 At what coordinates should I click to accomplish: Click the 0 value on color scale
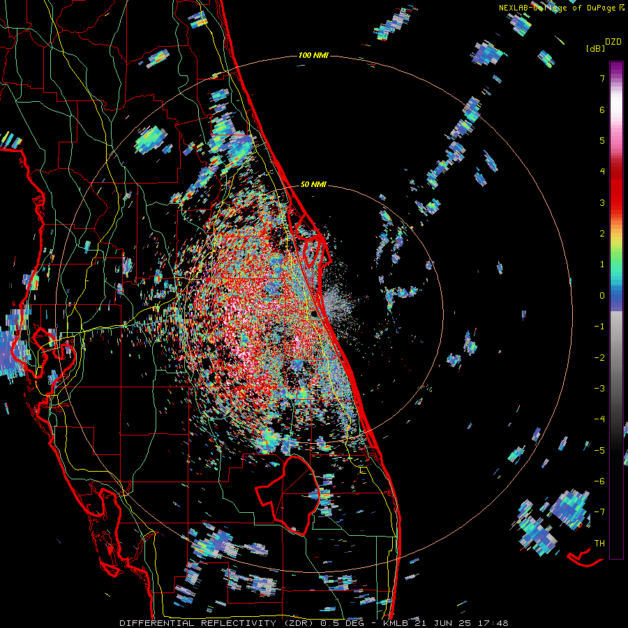click(x=602, y=296)
